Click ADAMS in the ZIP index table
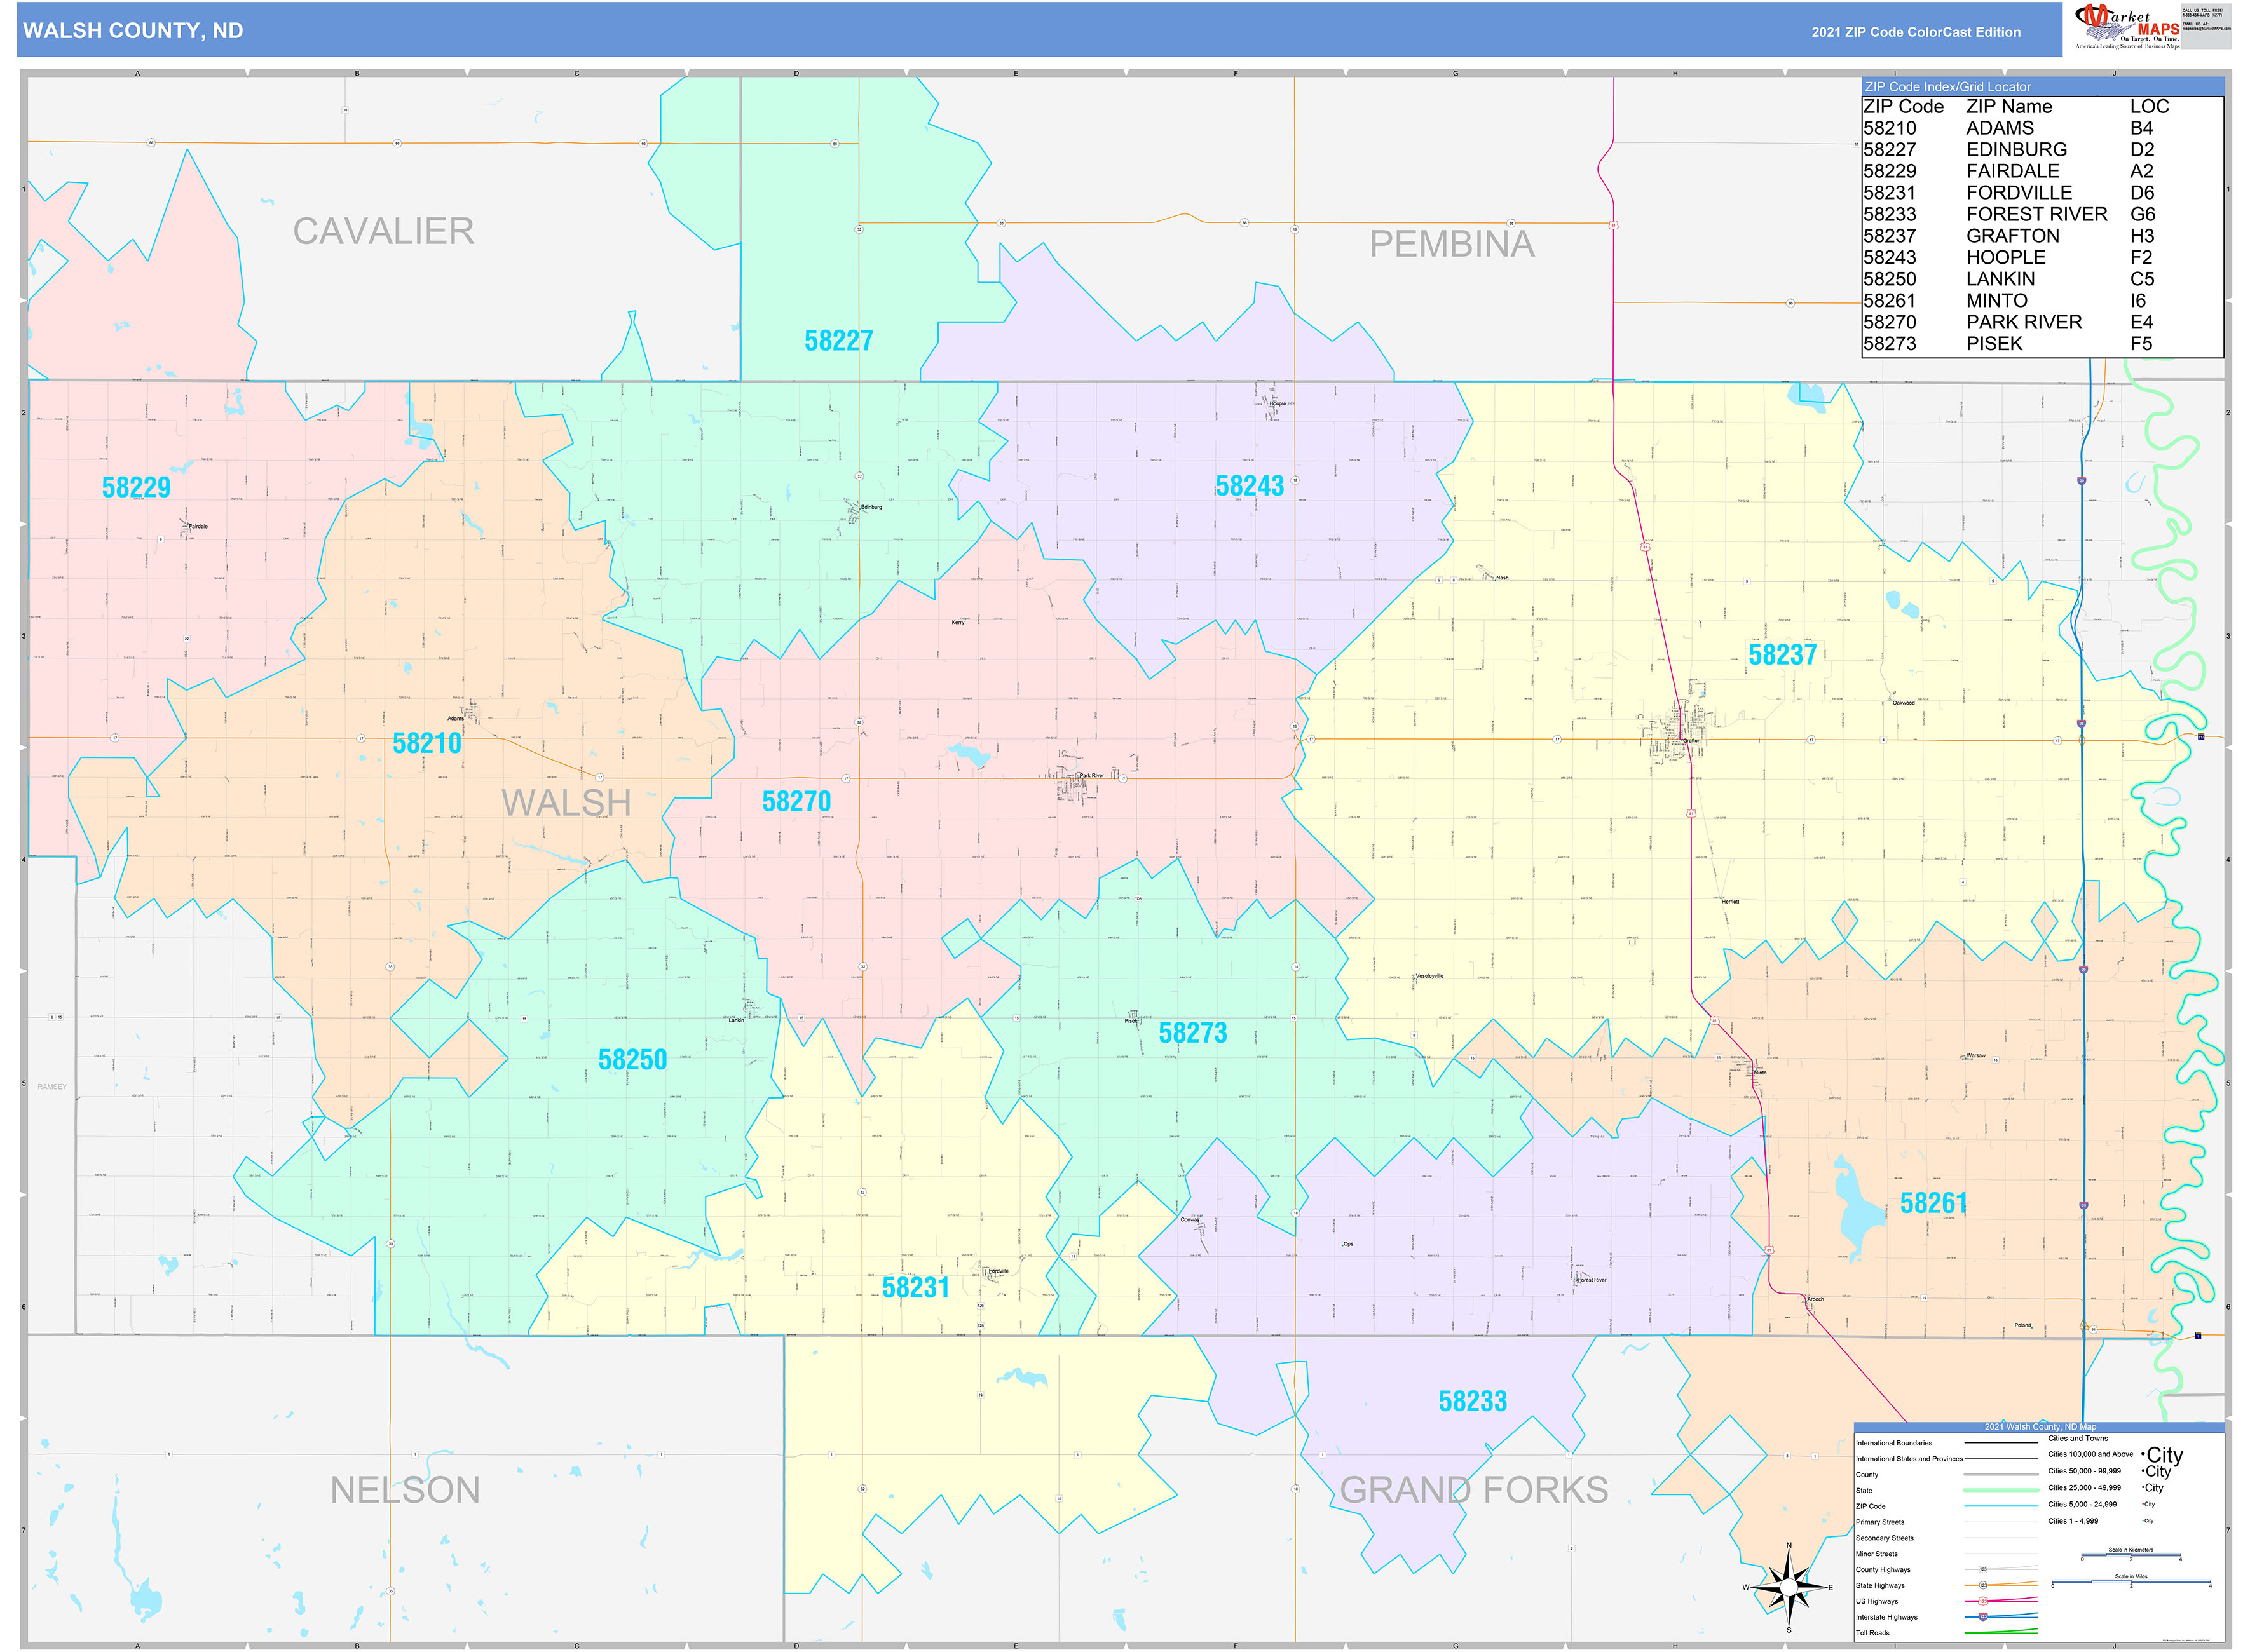The width and height of the screenshot is (2243, 1652). [1999, 128]
